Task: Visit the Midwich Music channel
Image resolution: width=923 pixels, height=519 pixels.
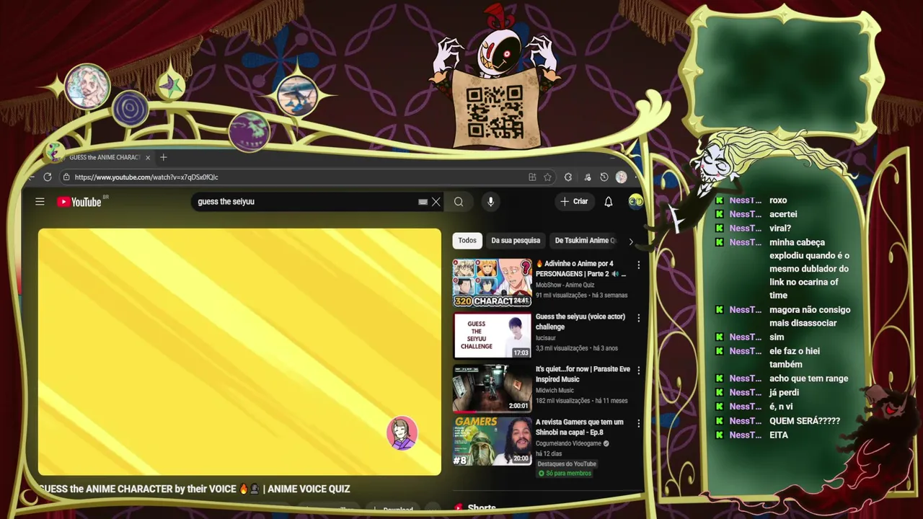Action: [555, 391]
